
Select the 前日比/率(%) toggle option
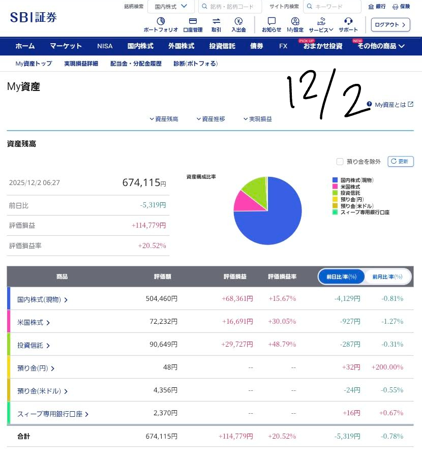(x=342, y=277)
